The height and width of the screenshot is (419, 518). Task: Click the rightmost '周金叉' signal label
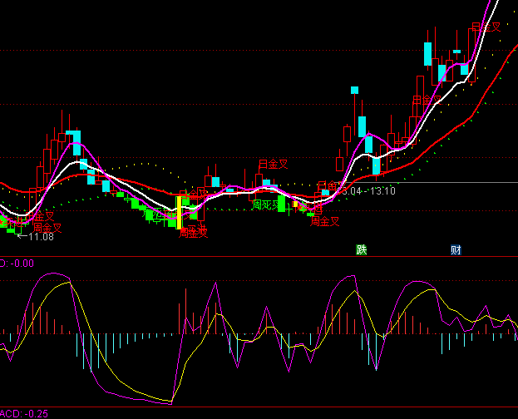tap(324, 221)
